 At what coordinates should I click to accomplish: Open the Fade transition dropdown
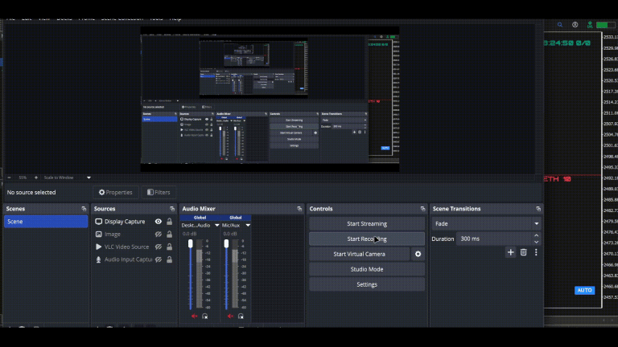[486, 223]
